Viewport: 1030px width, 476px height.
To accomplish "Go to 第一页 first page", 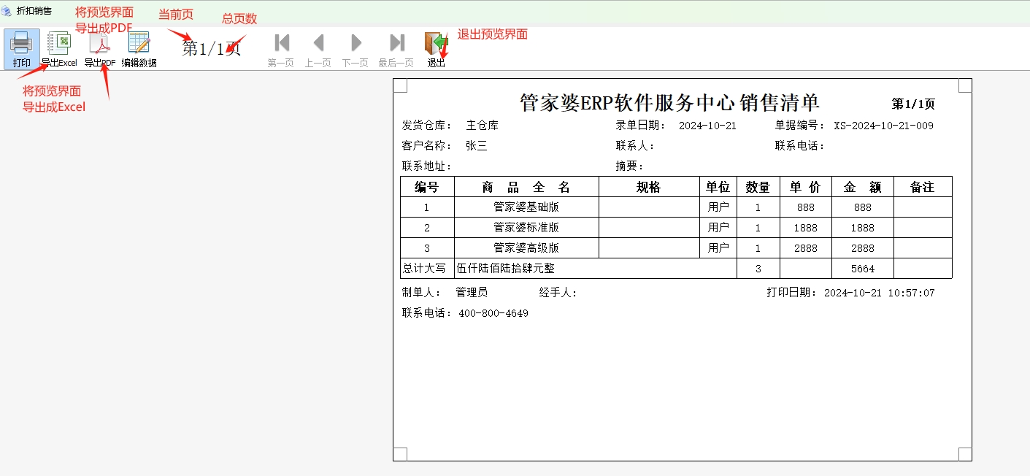I will pos(281,43).
